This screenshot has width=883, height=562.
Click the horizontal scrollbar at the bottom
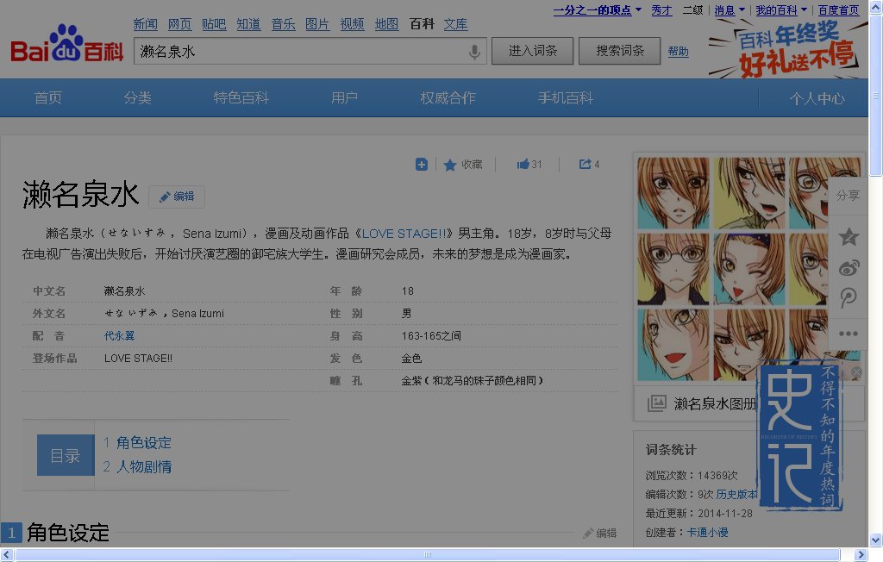(431, 554)
